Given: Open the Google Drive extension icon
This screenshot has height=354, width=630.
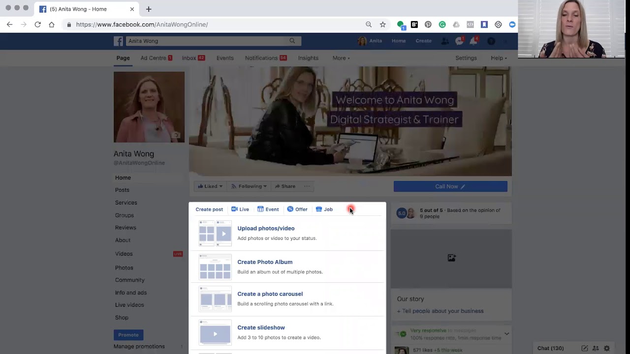Looking at the screenshot, I should (x=456, y=25).
